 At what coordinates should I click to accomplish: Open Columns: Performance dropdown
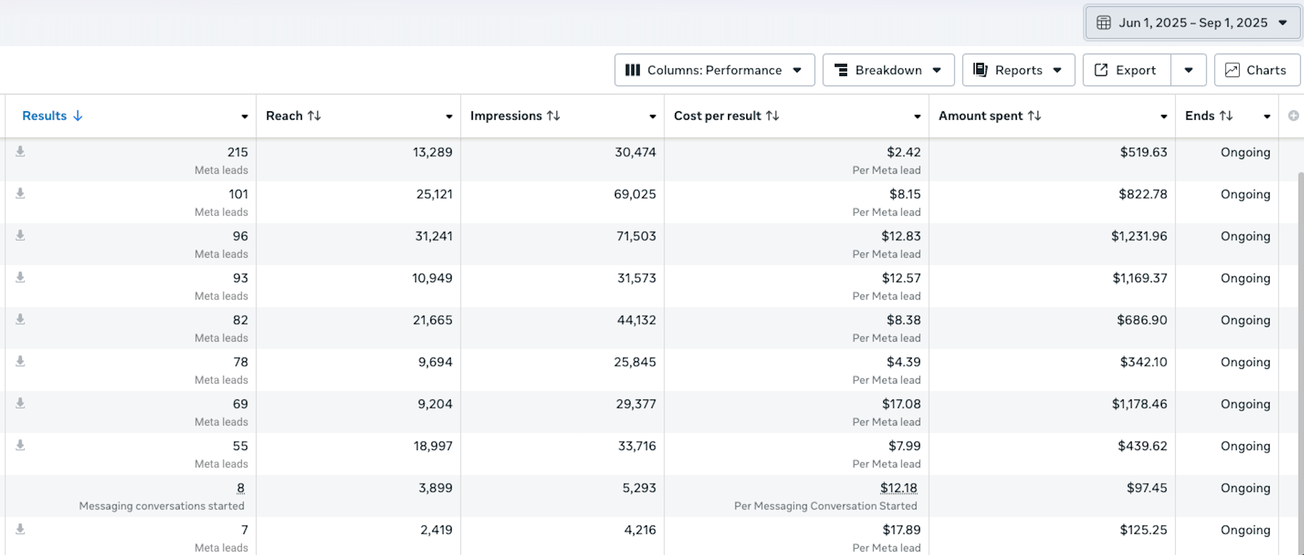714,70
